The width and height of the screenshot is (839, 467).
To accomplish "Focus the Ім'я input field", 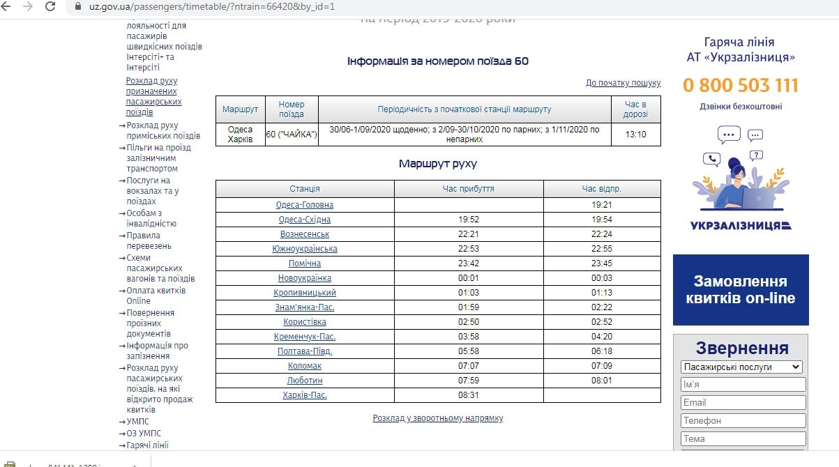I will 743,385.
